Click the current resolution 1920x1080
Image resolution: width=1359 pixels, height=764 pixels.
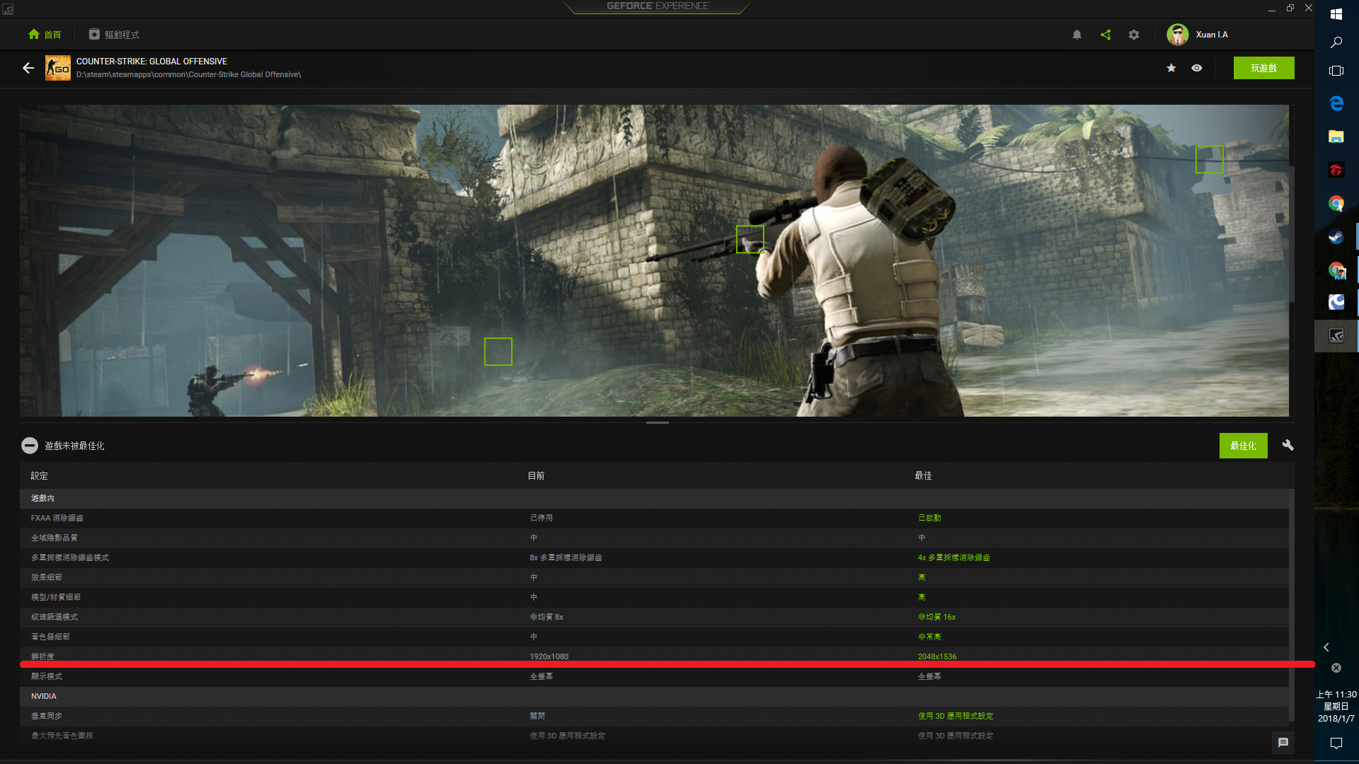549,656
